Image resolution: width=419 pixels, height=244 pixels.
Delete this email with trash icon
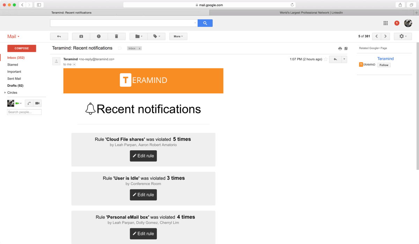[117, 36]
